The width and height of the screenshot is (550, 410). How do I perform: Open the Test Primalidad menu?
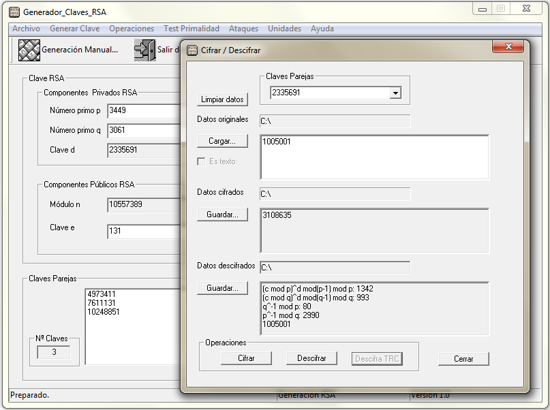(x=192, y=29)
